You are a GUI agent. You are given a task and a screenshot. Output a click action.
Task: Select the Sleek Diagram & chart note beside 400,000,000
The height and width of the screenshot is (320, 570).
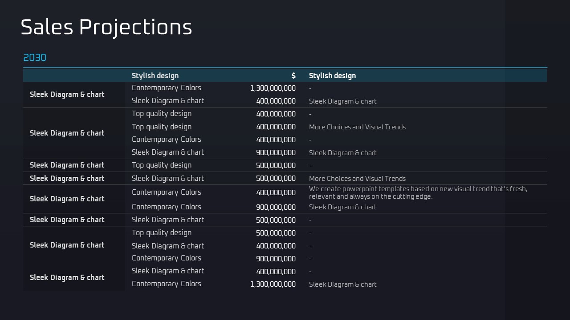pyautogui.click(x=343, y=101)
